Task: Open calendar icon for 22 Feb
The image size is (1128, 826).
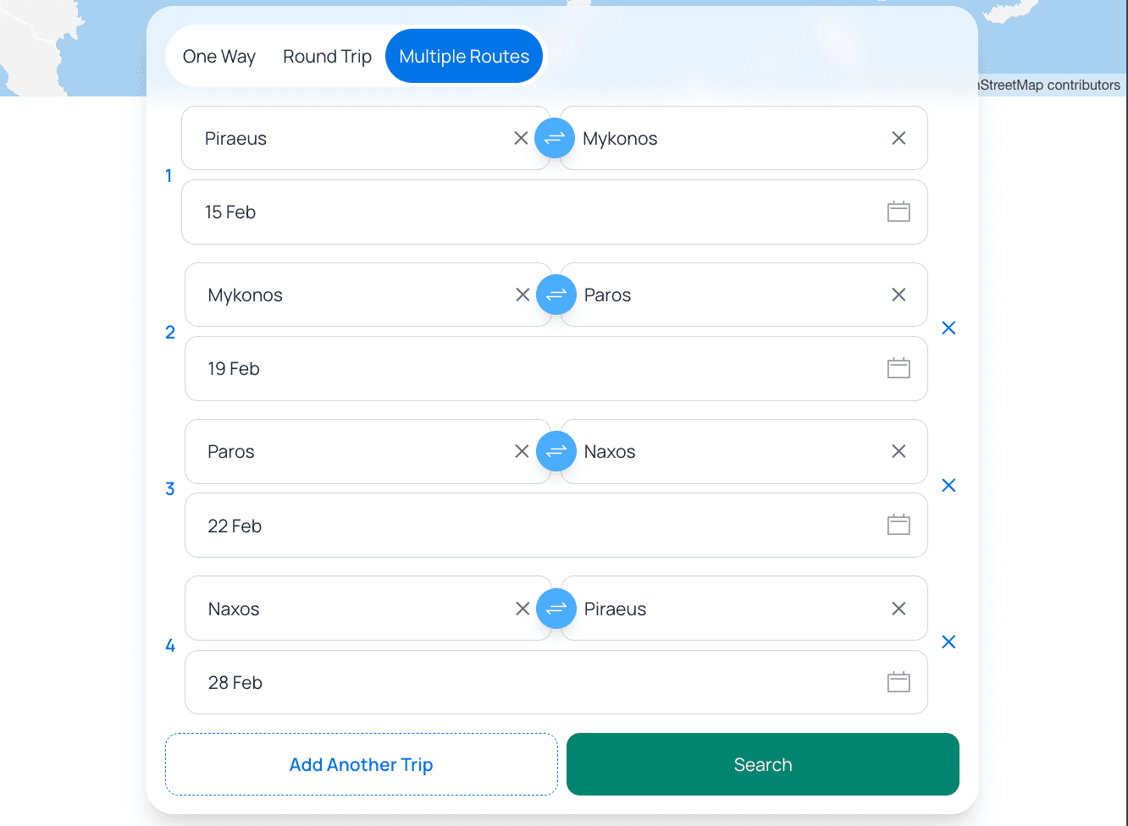Action: pyautogui.click(x=899, y=525)
